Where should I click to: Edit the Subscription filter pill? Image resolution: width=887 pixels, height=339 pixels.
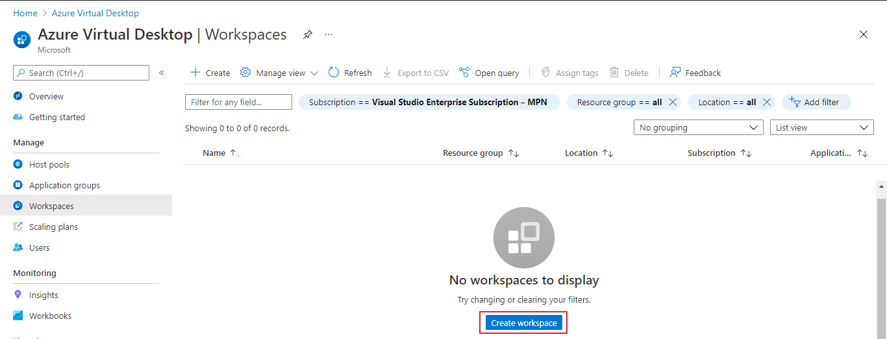(x=429, y=102)
